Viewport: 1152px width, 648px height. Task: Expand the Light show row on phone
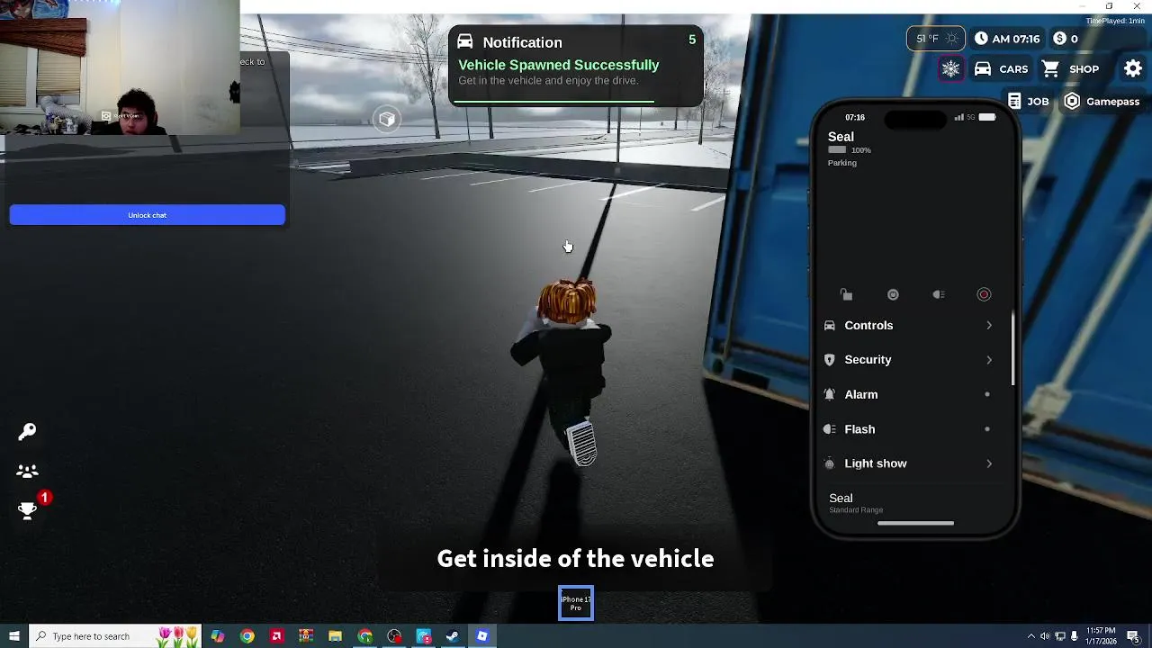910,463
